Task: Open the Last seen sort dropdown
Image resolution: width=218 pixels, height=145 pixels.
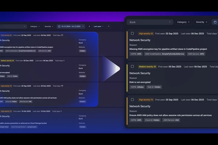Action: tap(98, 27)
